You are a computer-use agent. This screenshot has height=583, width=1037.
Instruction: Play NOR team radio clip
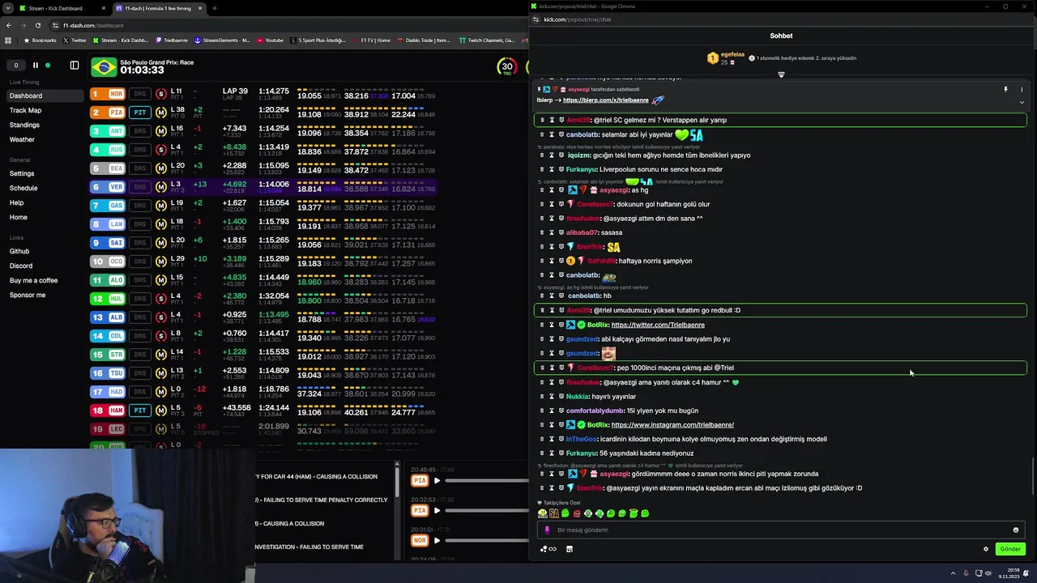tap(437, 540)
